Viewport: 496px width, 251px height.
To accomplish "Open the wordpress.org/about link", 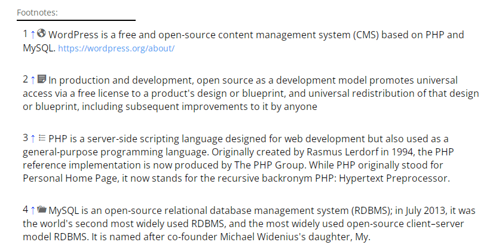I will pos(116,48).
